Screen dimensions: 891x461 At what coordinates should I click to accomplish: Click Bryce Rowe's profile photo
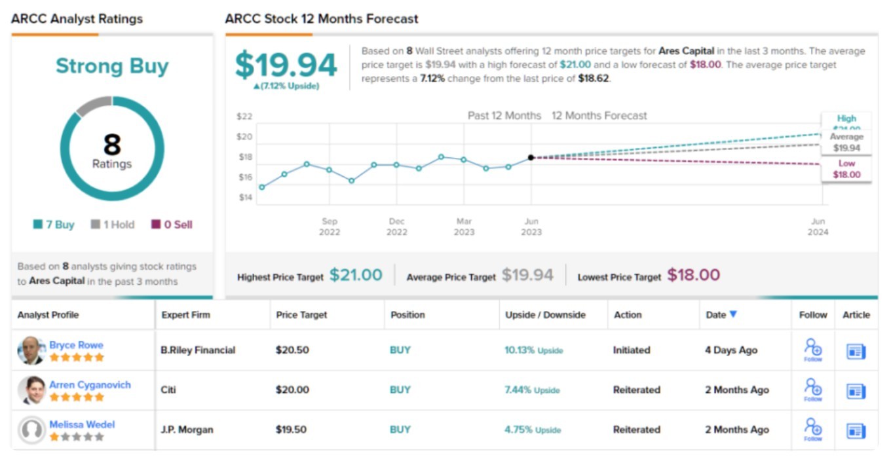(31, 350)
